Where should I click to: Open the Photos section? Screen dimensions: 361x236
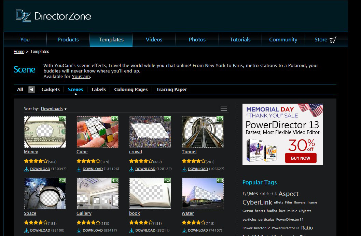pyautogui.click(x=197, y=39)
